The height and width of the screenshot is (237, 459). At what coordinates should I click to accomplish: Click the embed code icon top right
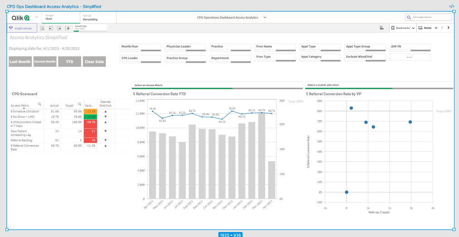point(452,6)
